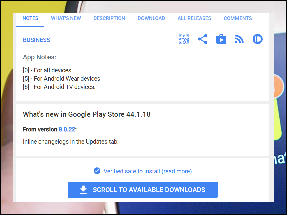Click 'Inline changelogs in the Updates tab.' text
Viewport: 287px width, 215px height.
[x=71, y=142]
